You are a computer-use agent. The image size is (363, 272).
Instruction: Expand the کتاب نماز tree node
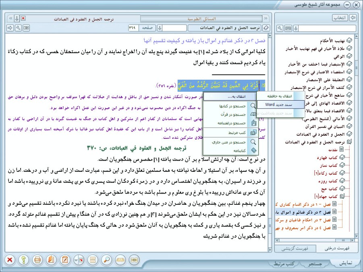click(x=342, y=165)
